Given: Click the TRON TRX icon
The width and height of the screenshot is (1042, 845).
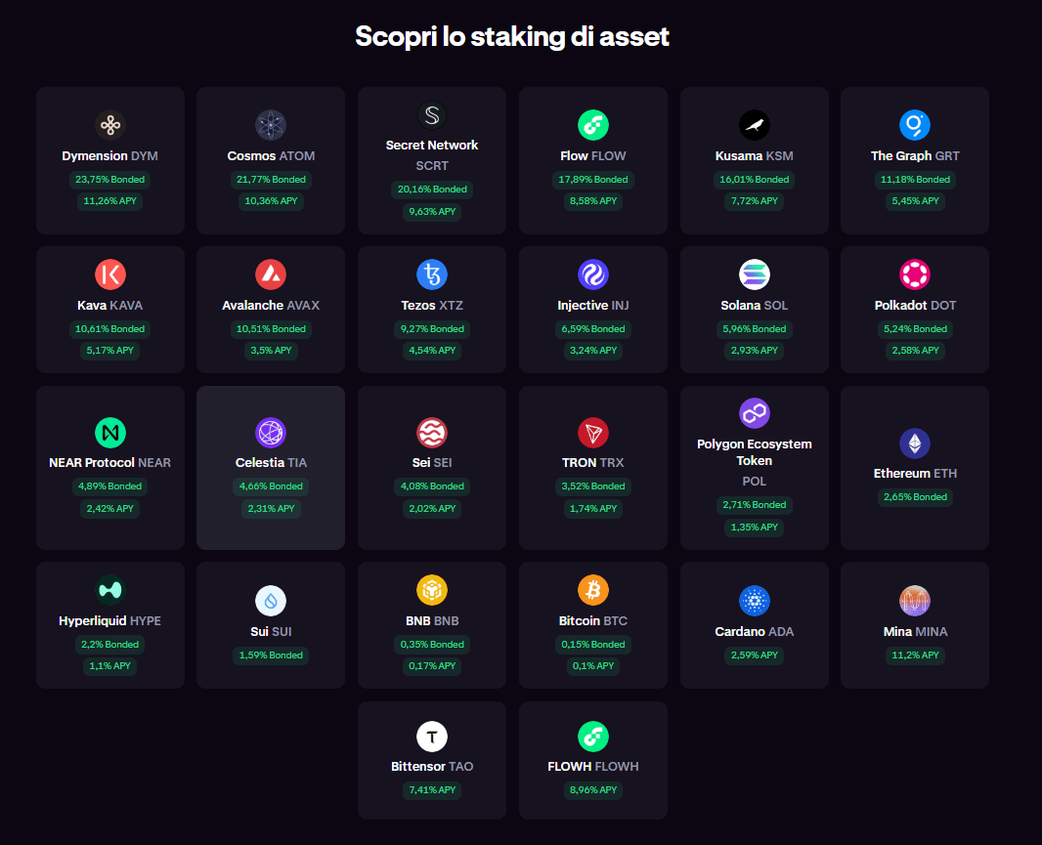Looking at the screenshot, I should (x=593, y=433).
